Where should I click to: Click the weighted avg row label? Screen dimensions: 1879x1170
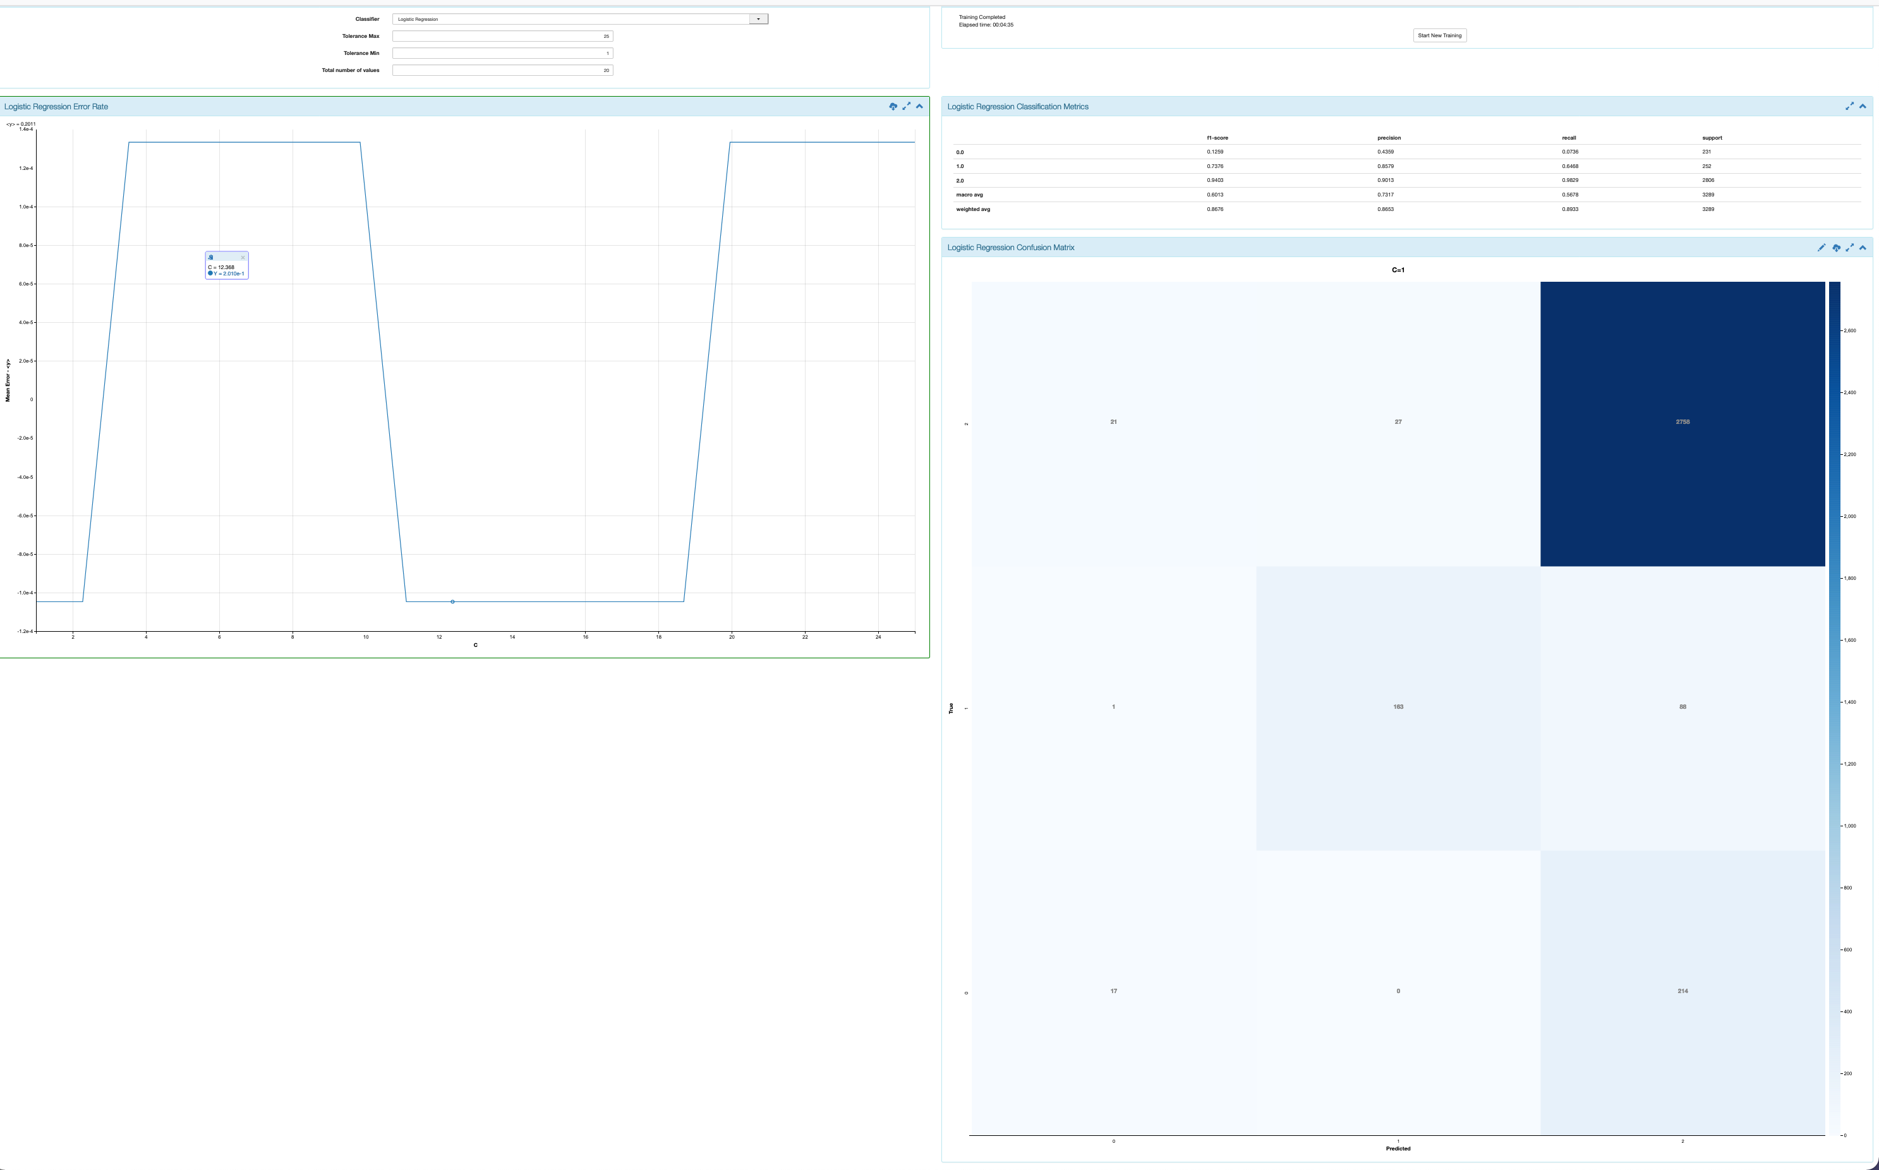[x=973, y=209]
